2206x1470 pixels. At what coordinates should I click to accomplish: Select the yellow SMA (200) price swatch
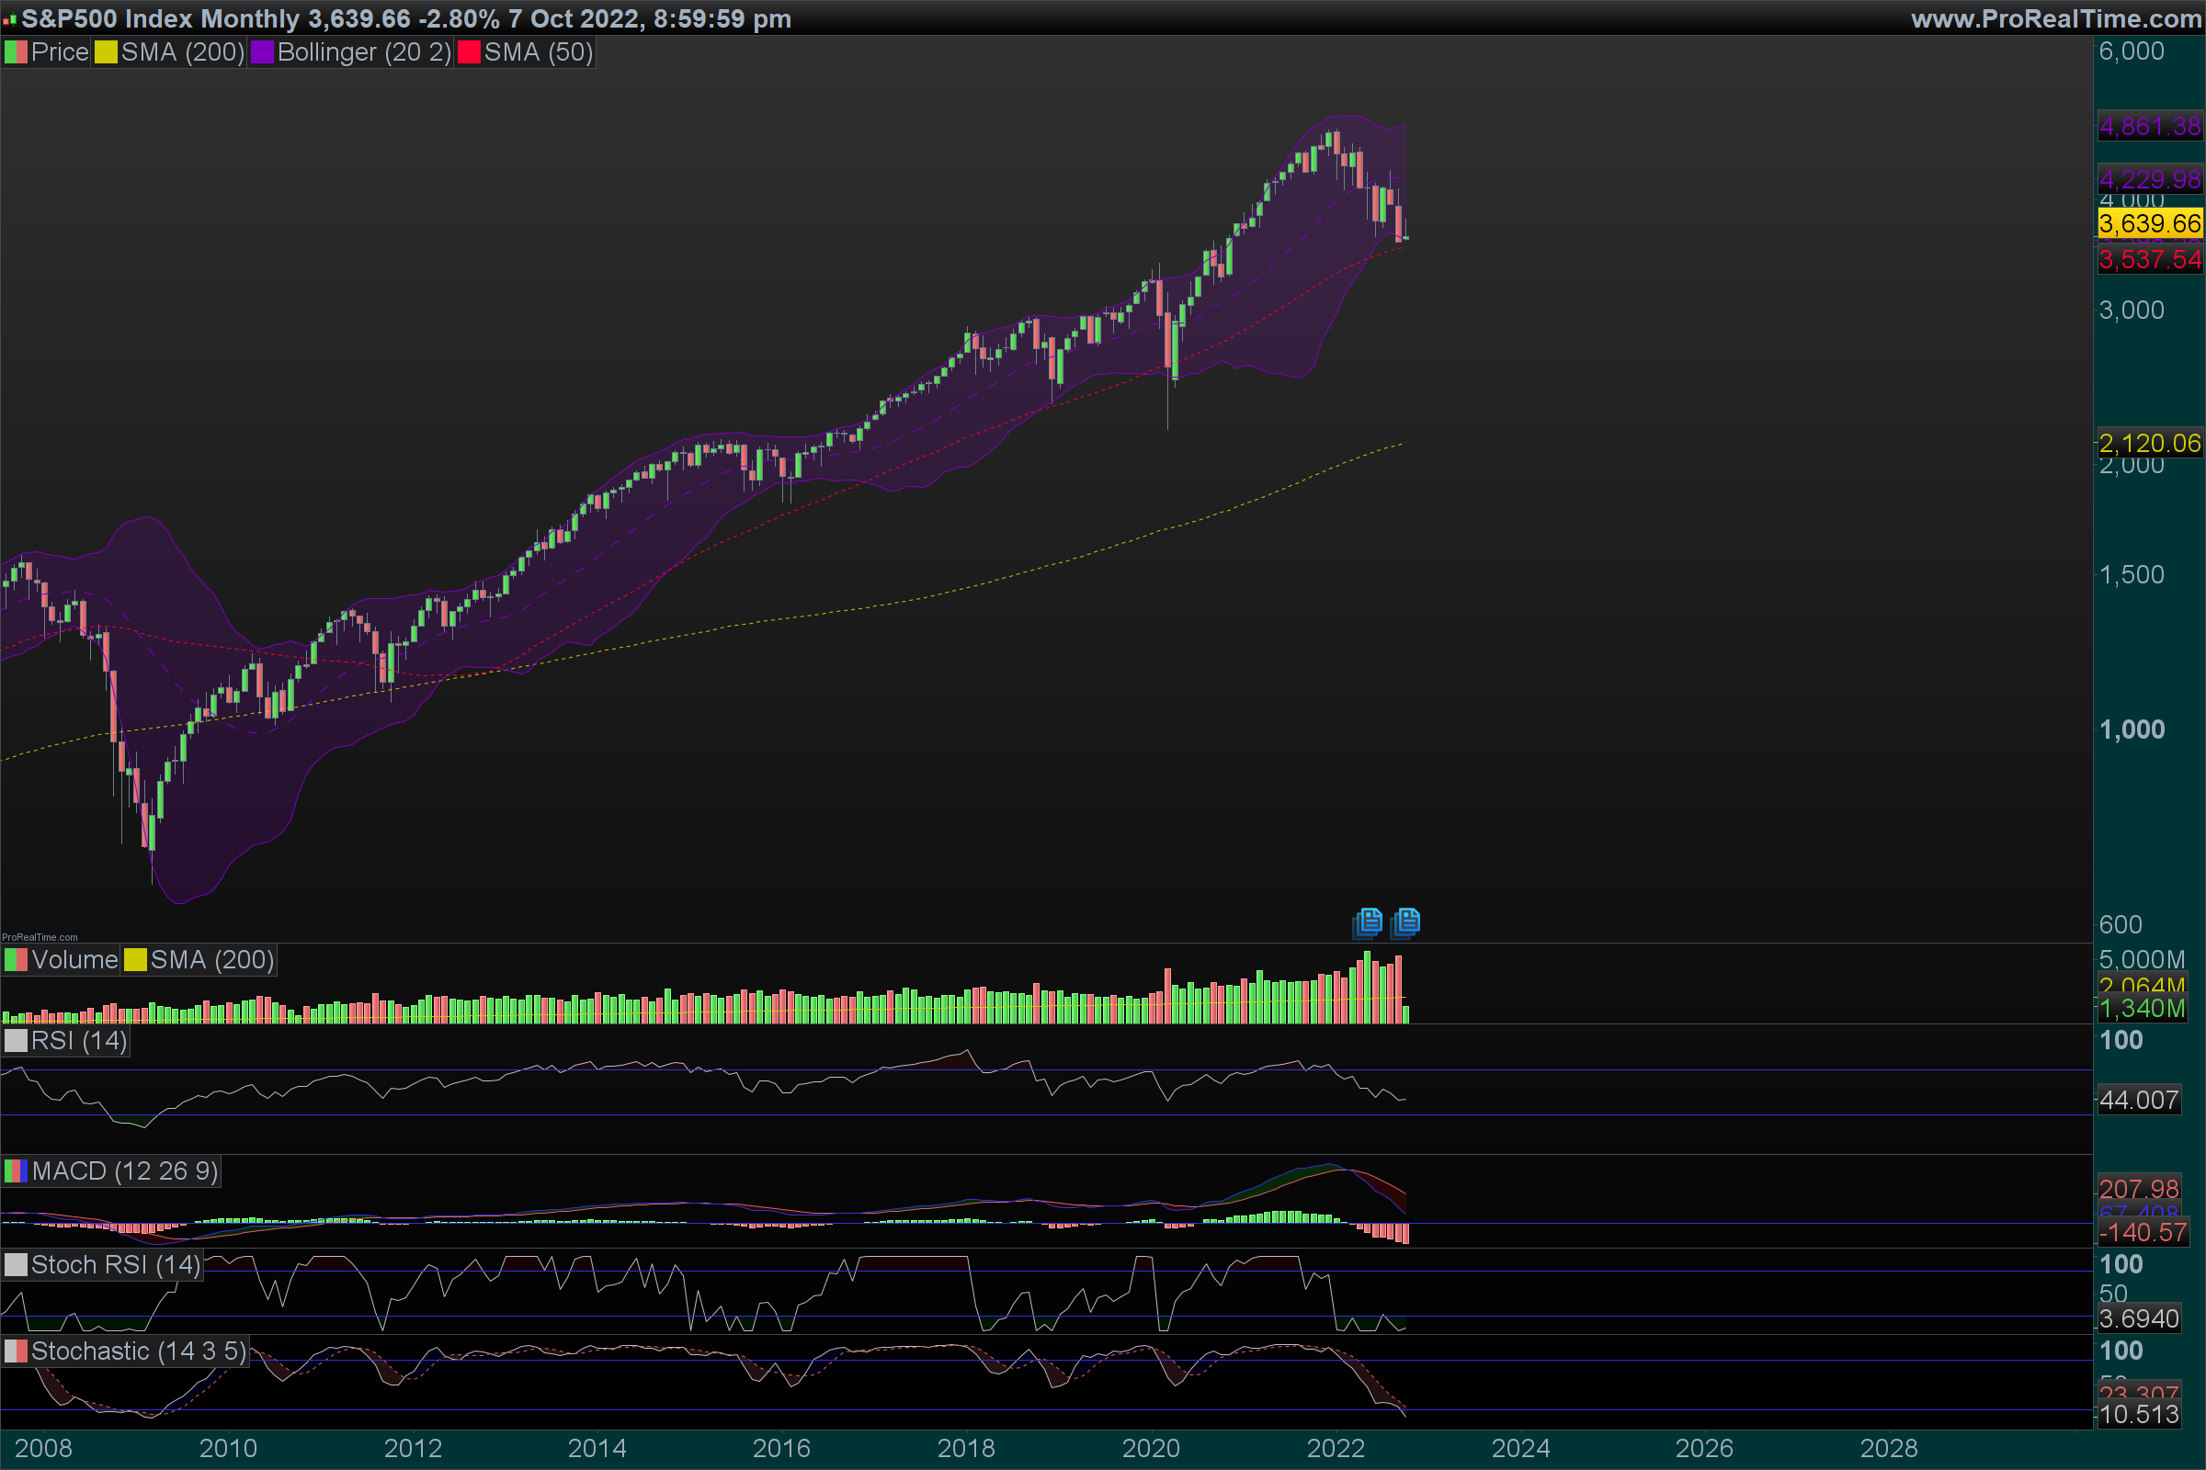(106, 52)
